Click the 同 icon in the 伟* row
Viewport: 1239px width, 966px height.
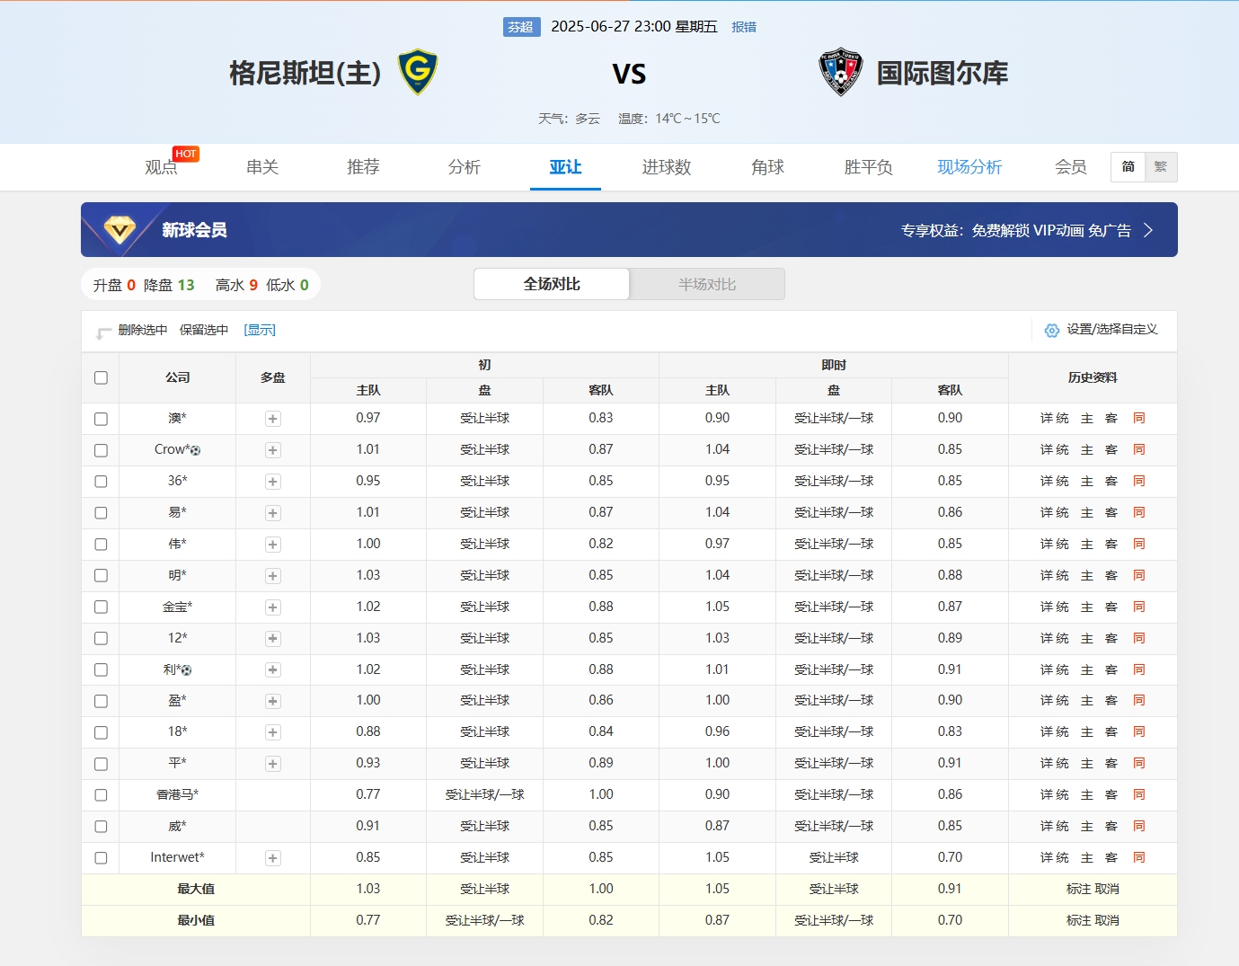click(1139, 544)
